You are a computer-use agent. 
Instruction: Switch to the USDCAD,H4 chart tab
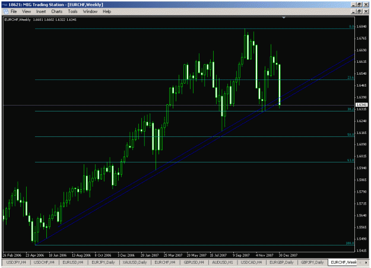(x=251, y=262)
